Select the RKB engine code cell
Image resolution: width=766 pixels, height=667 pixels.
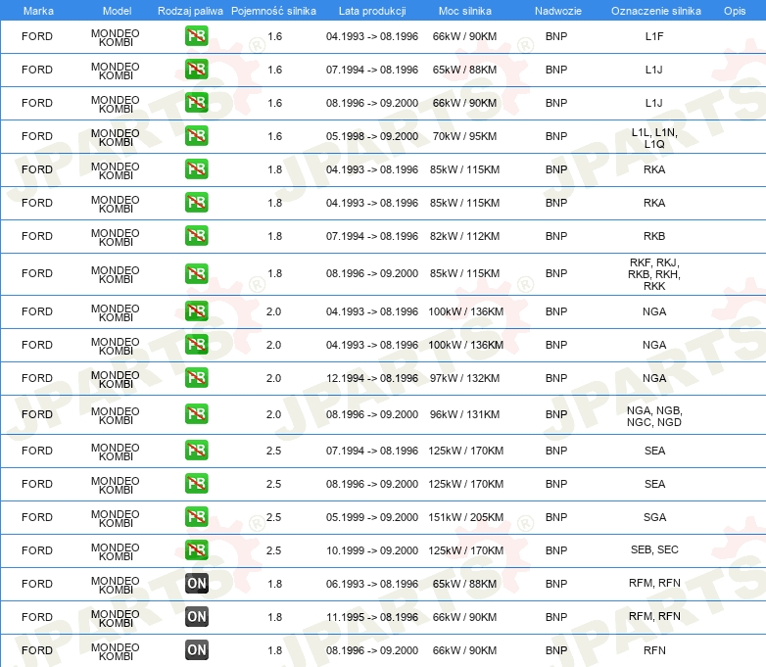pyautogui.click(x=654, y=236)
